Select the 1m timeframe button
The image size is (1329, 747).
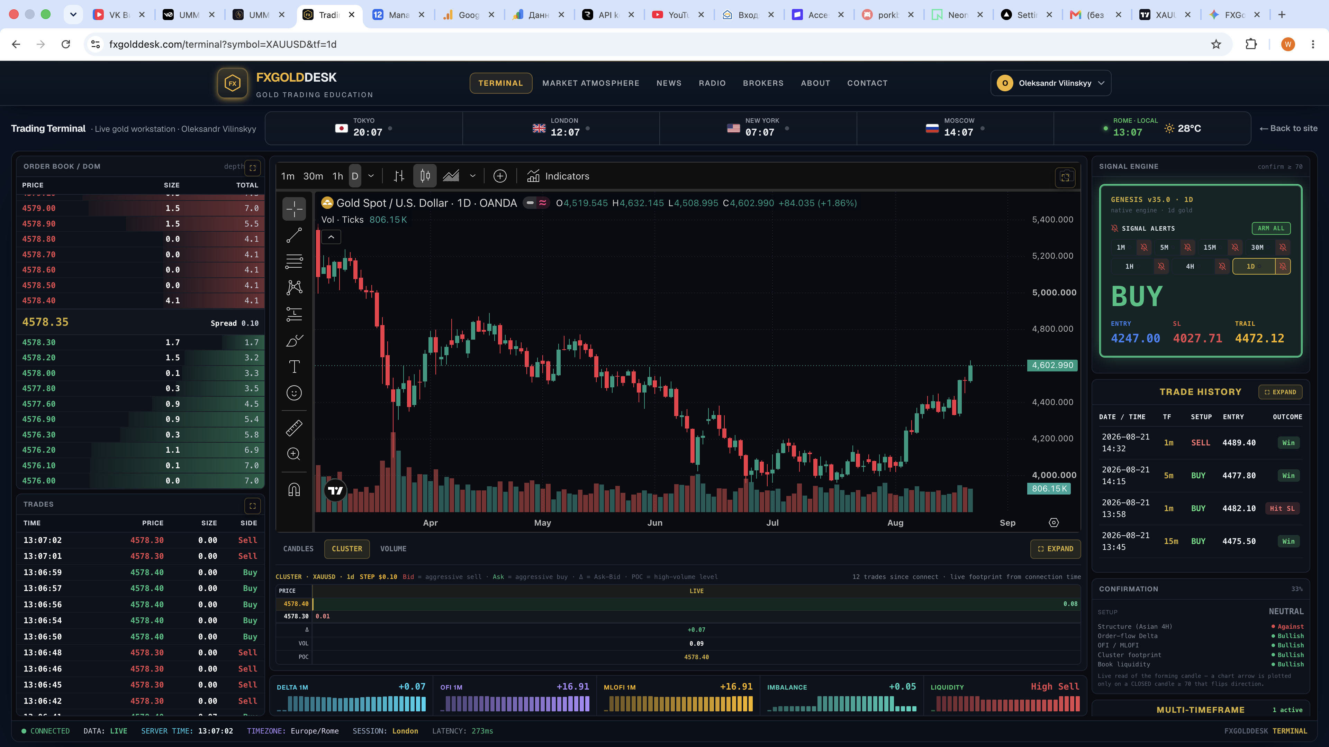click(288, 176)
